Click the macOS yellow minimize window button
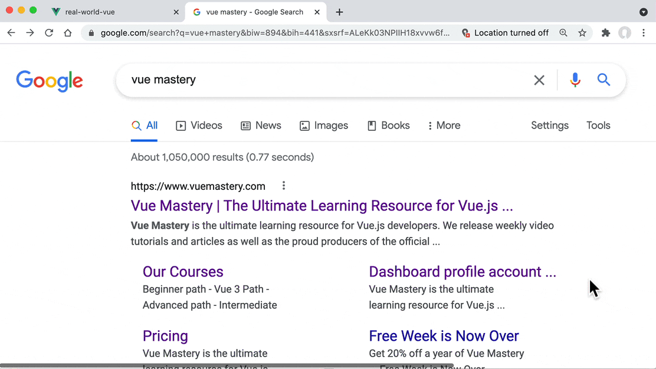656x369 pixels. [x=21, y=10]
